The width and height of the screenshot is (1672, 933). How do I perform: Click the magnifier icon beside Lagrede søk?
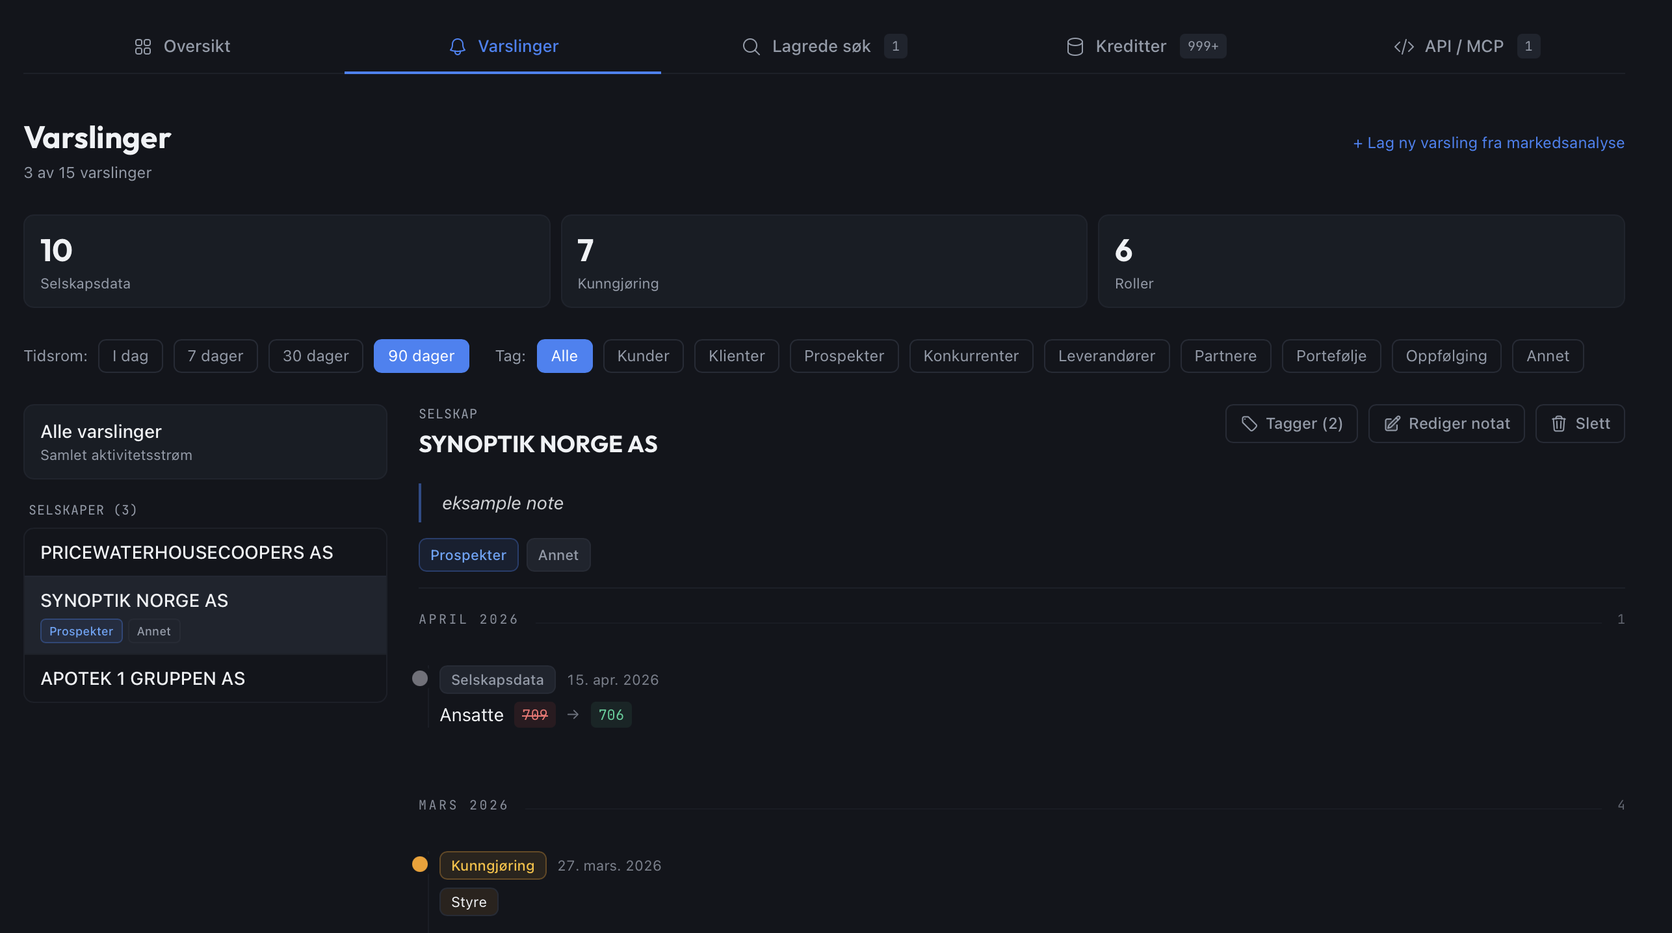[751, 46]
